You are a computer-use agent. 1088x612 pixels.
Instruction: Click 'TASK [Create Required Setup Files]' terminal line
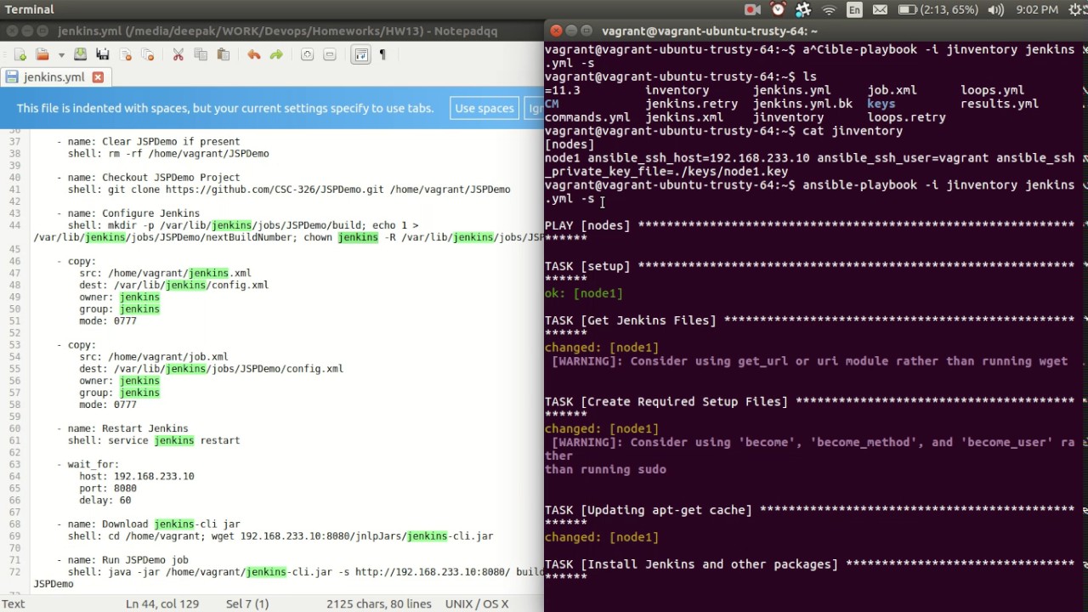point(666,401)
